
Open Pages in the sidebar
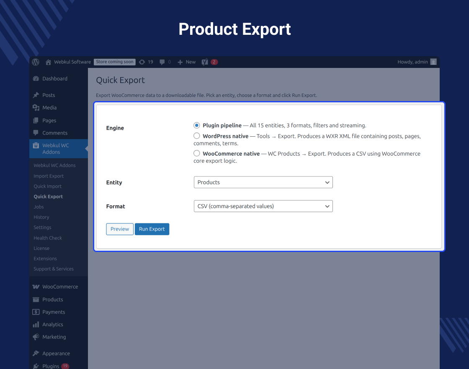pyautogui.click(x=49, y=120)
